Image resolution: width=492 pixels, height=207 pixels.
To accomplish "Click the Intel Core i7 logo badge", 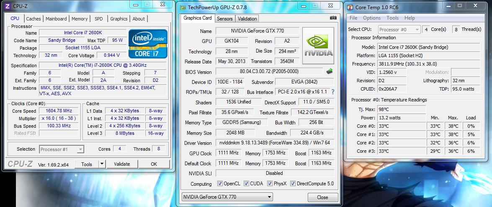I will point(148,44).
